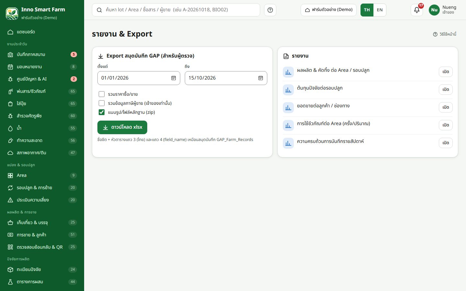Screen dimensions: 466x291
Task: Open the ผลผลิต & คัดทิ้ง ต่อ Area report
Action: (446, 72)
